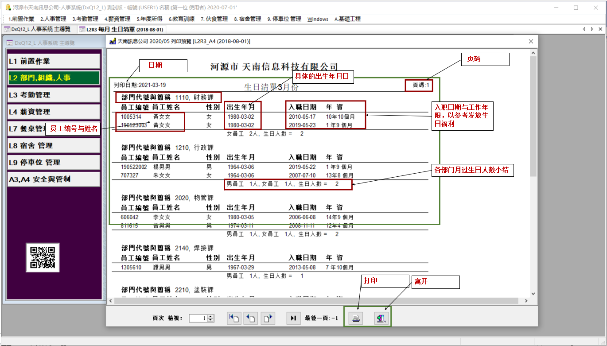Click preview window title icon

click(113, 41)
